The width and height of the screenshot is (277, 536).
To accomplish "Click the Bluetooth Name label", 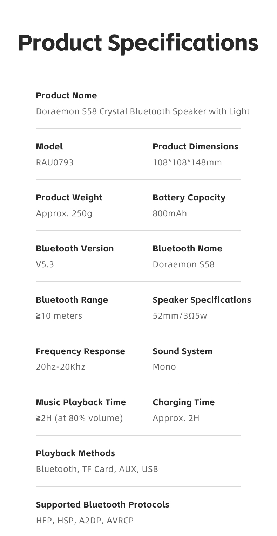I will coord(187,249).
